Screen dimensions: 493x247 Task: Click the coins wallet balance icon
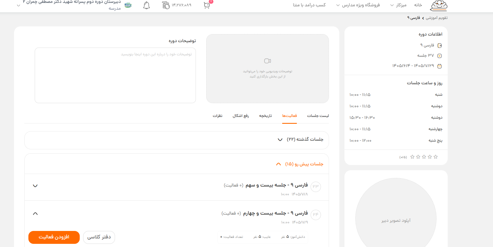coord(166,5)
